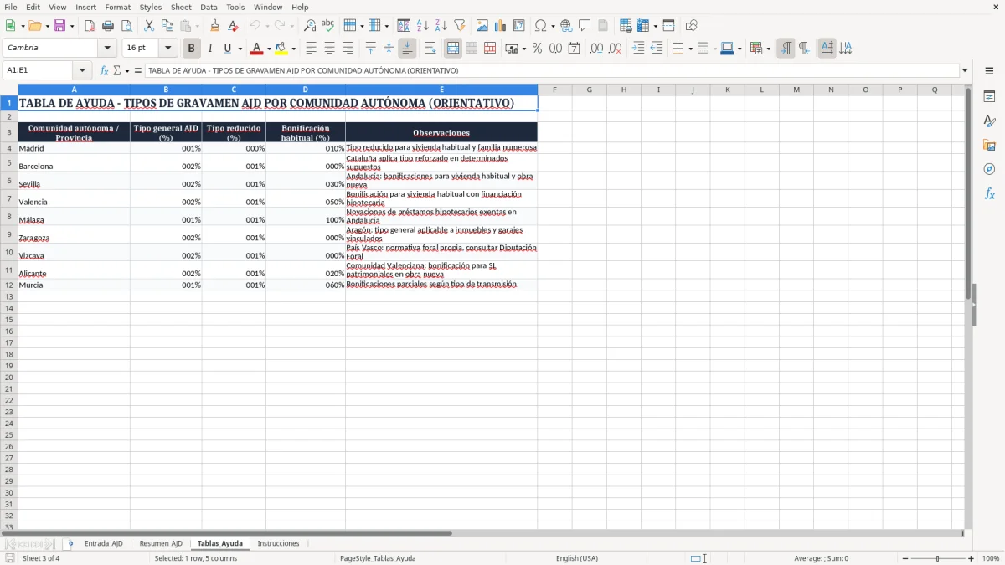Screen dimensions: 1005x565
Task: Select row 4 header
Action: coord(8,148)
